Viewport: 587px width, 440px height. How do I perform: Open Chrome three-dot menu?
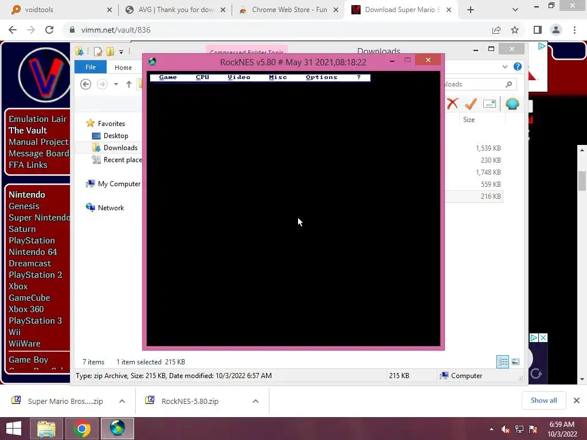[574, 30]
